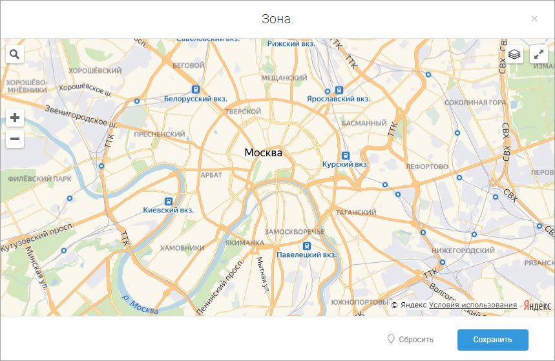Click the Москва city label
Viewport: 555px width, 361px height.
[x=264, y=152]
